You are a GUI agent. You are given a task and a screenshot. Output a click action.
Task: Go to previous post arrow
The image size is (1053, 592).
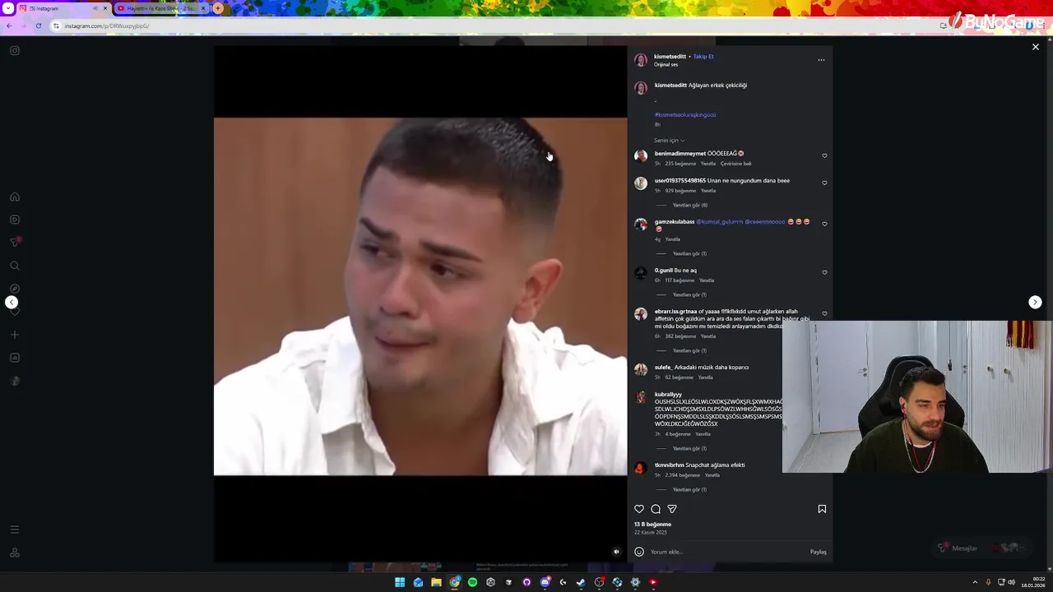[x=12, y=303]
